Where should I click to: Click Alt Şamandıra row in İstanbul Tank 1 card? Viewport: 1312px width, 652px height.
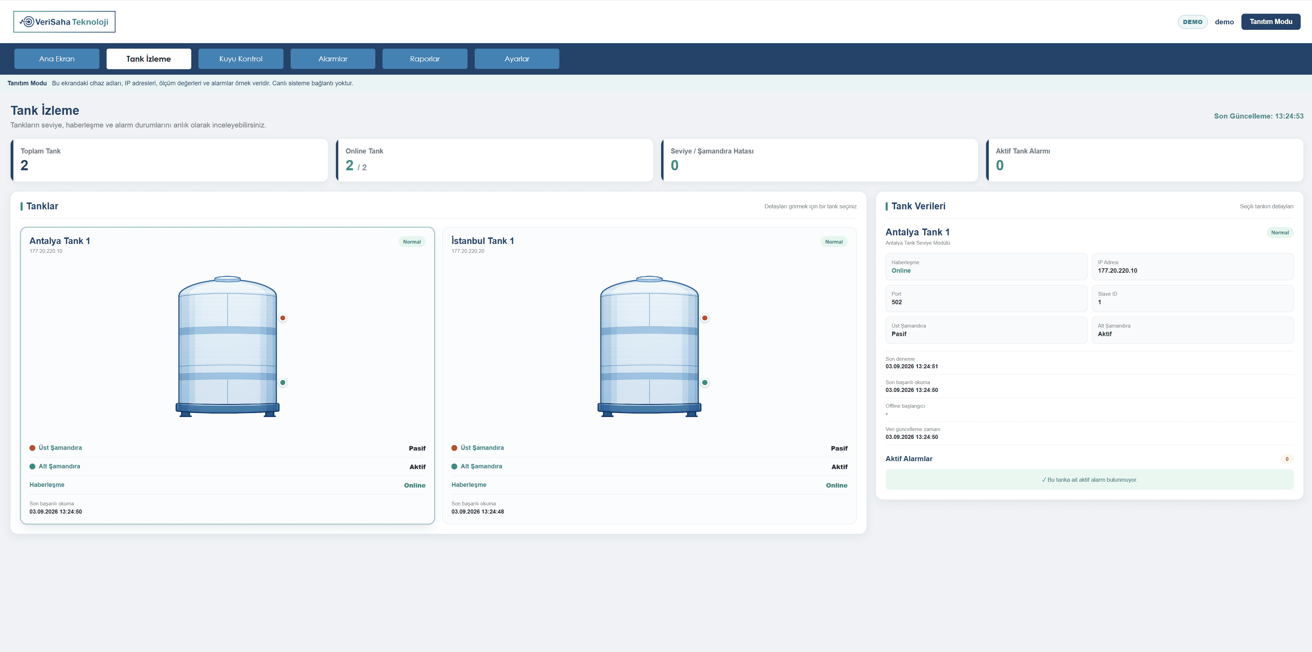649,466
